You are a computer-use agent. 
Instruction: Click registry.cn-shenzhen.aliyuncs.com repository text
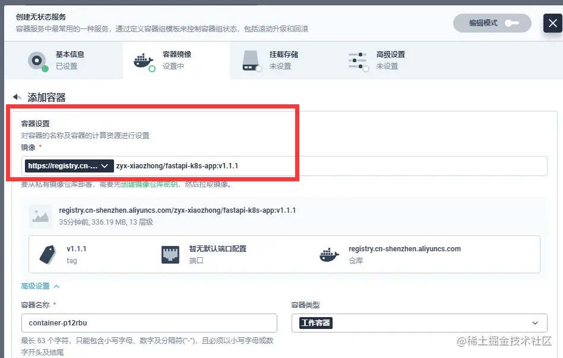click(x=404, y=249)
